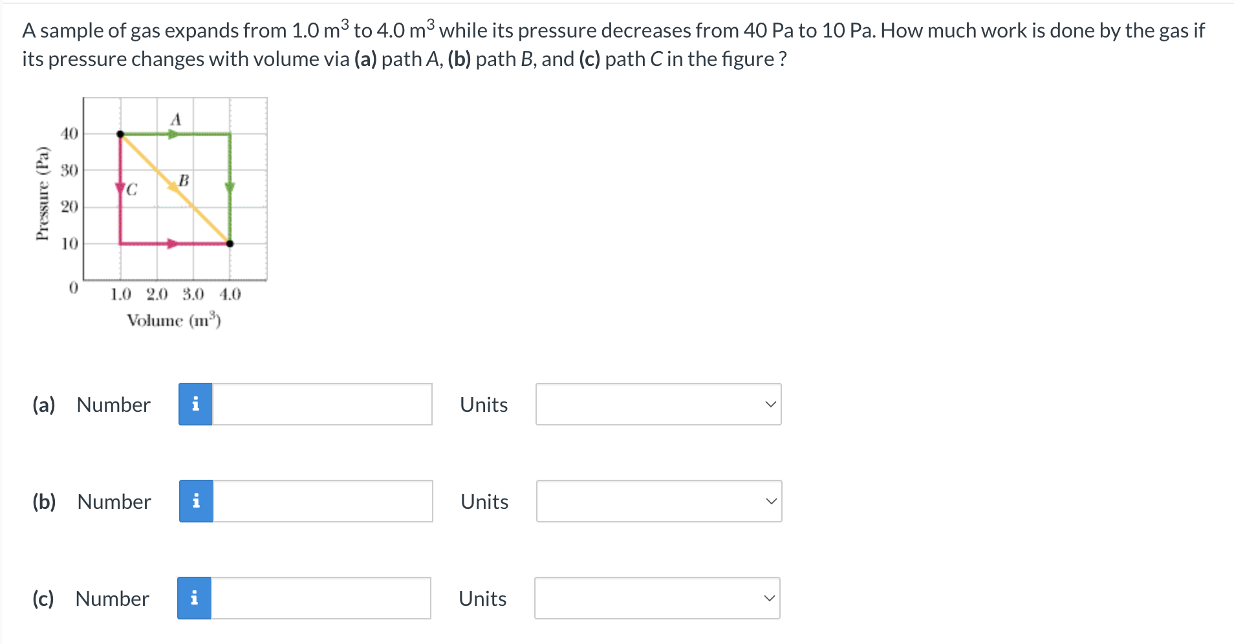Click the info icon beside part (c) Number field
Image resolution: width=1234 pixels, height=644 pixels.
195,598
